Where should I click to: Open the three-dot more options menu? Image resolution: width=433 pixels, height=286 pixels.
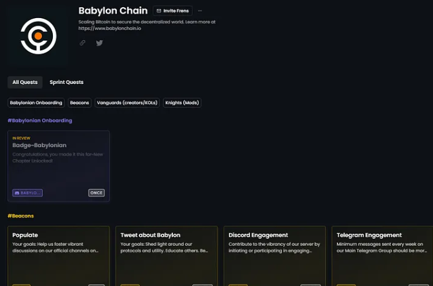[200, 11]
